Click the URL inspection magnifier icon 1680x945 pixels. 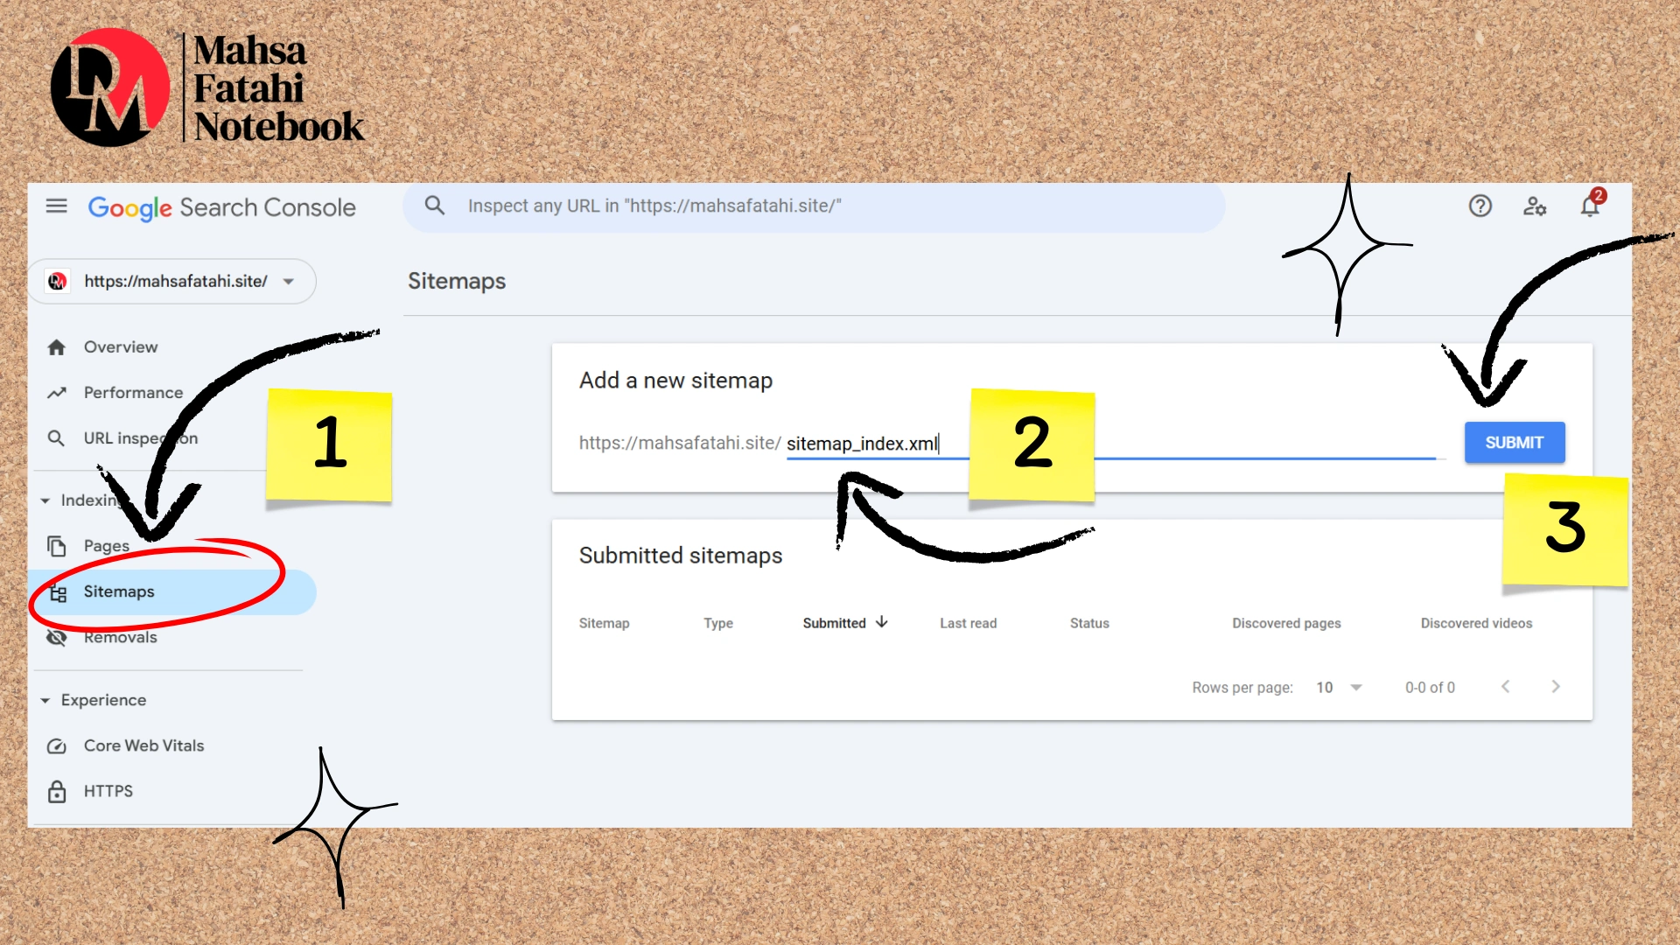coord(56,438)
